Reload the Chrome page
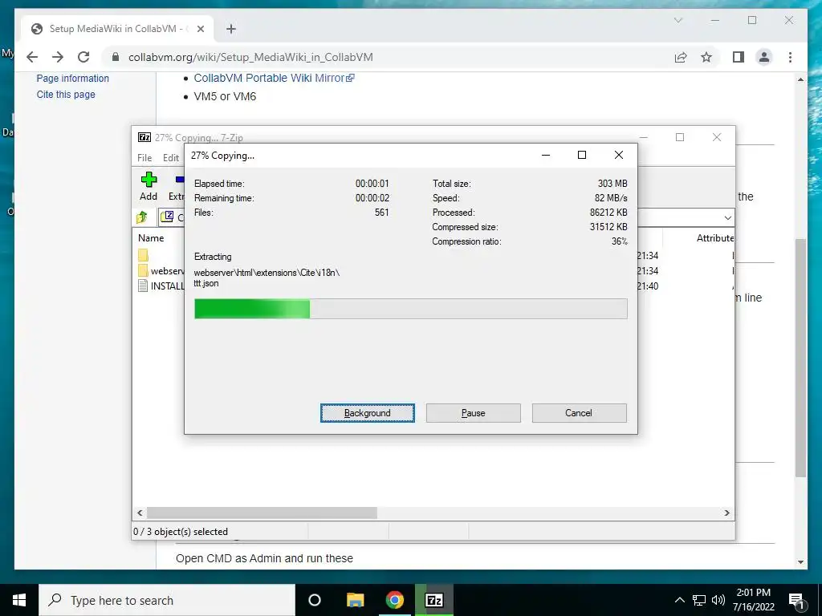The width and height of the screenshot is (822, 616). pos(83,57)
